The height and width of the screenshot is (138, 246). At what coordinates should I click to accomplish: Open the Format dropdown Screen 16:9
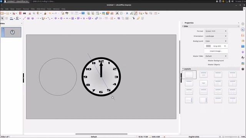pos(216,31)
